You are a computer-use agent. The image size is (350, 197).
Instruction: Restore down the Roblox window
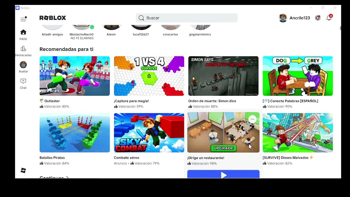(x=323, y=8)
